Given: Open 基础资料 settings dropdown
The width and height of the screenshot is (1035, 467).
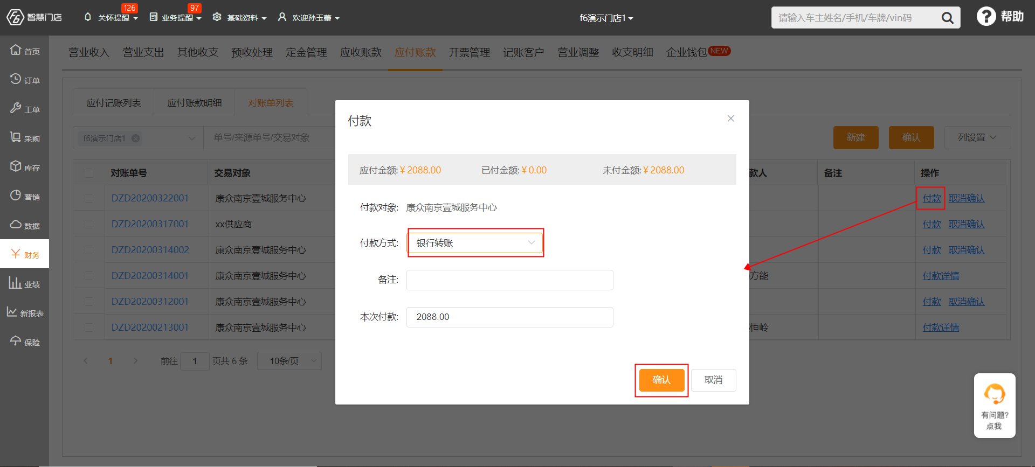Looking at the screenshot, I should point(240,17).
